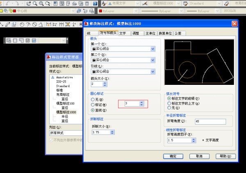Click the 箭头大小 spinner arrows

click(x=105, y=84)
